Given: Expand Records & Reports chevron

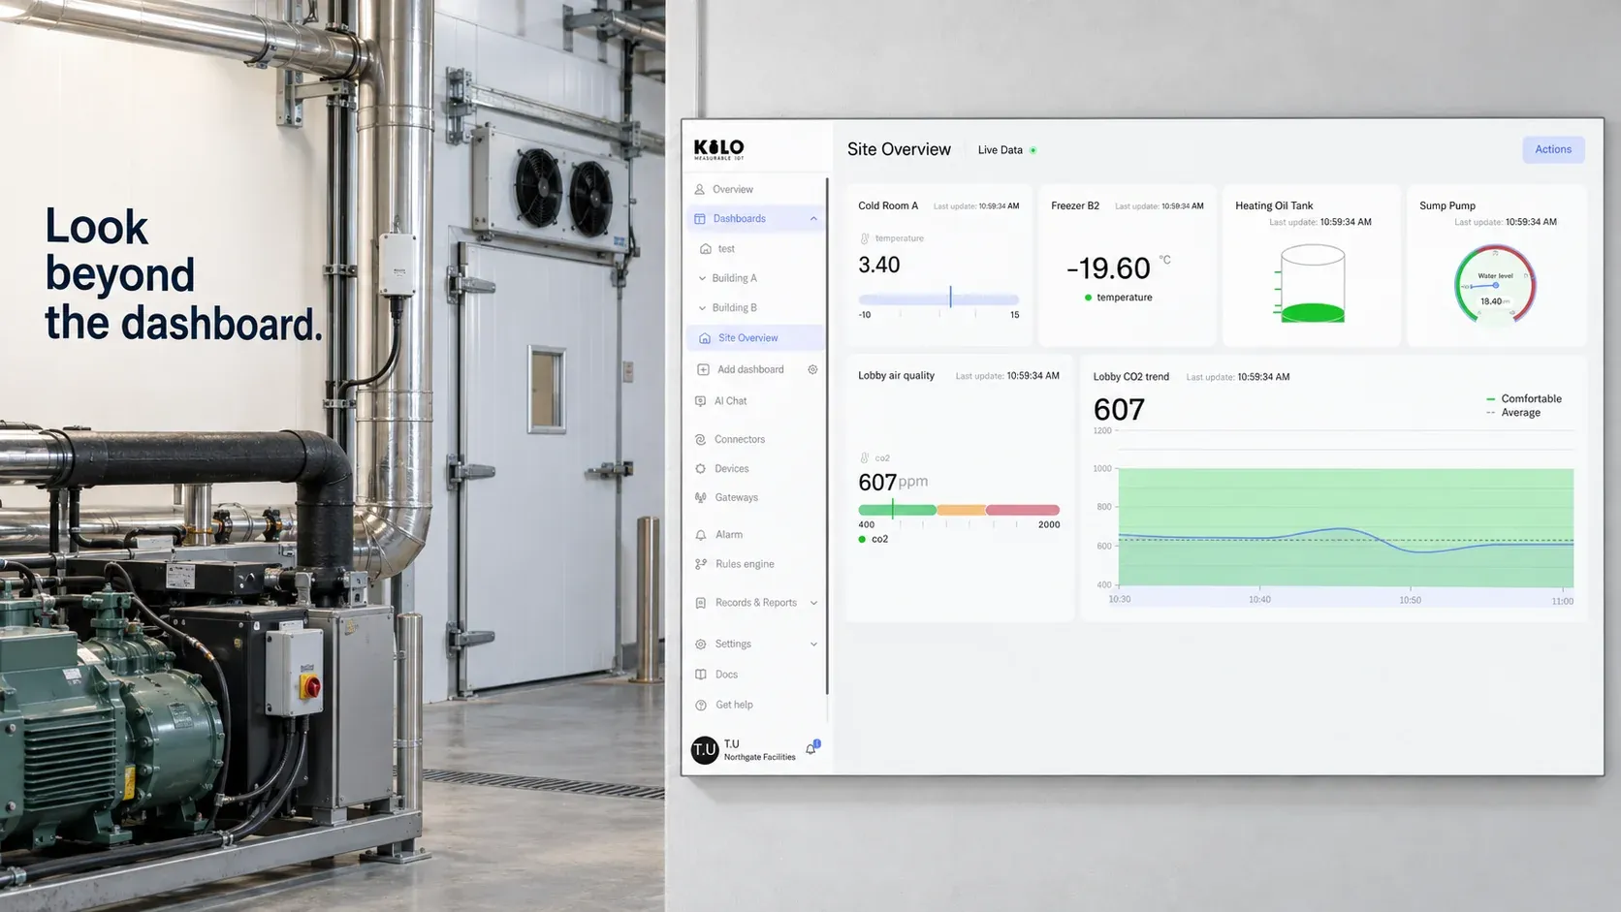Looking at the screenshot, I should coord(813,603).
